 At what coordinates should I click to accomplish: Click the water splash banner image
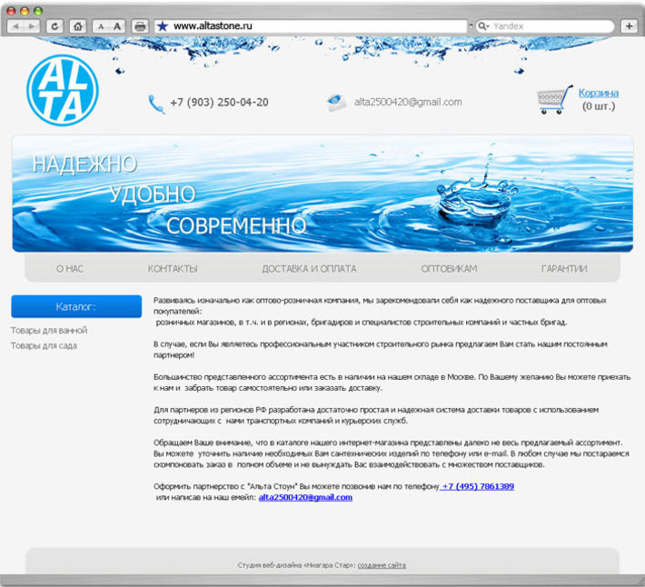pos(322,194)
